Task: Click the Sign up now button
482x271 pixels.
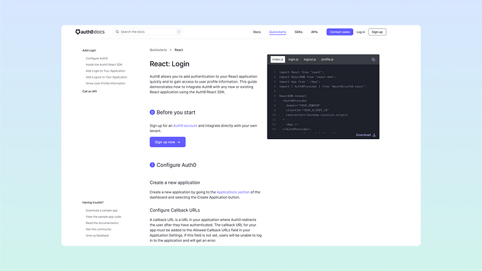Action: 167,142
